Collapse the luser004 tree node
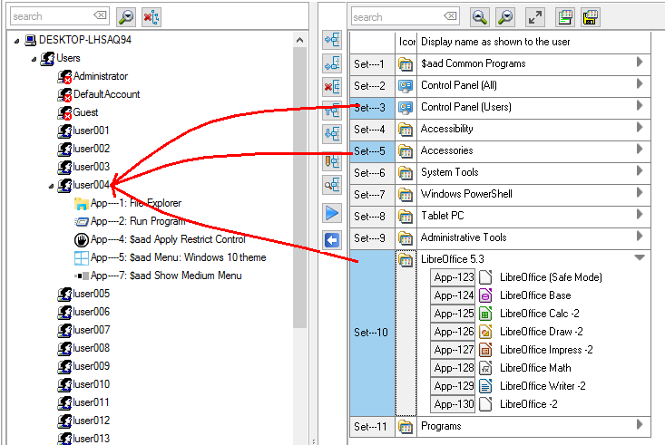Viewport: 665px width, 445px height. point(51,186)
